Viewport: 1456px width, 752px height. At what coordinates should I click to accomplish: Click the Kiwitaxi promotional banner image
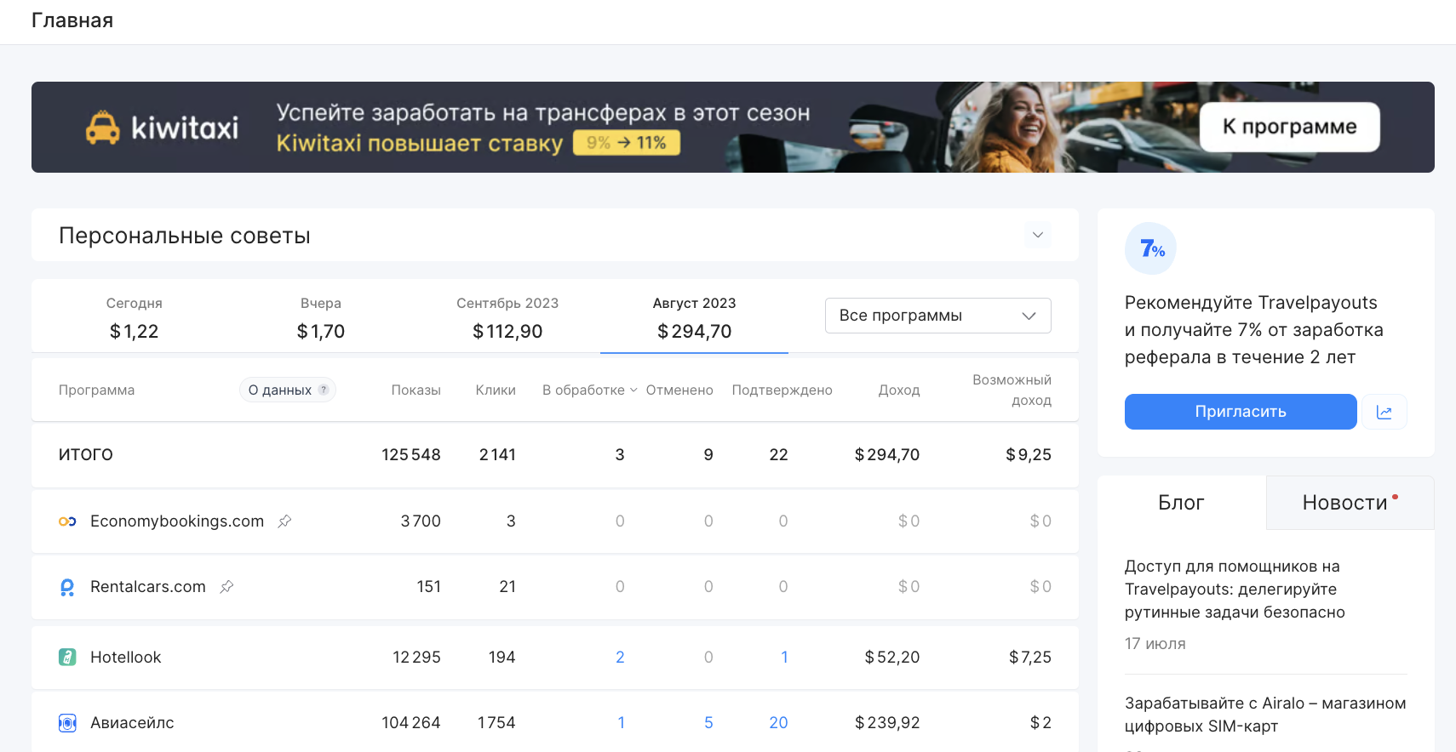click(x=732, y=128)
